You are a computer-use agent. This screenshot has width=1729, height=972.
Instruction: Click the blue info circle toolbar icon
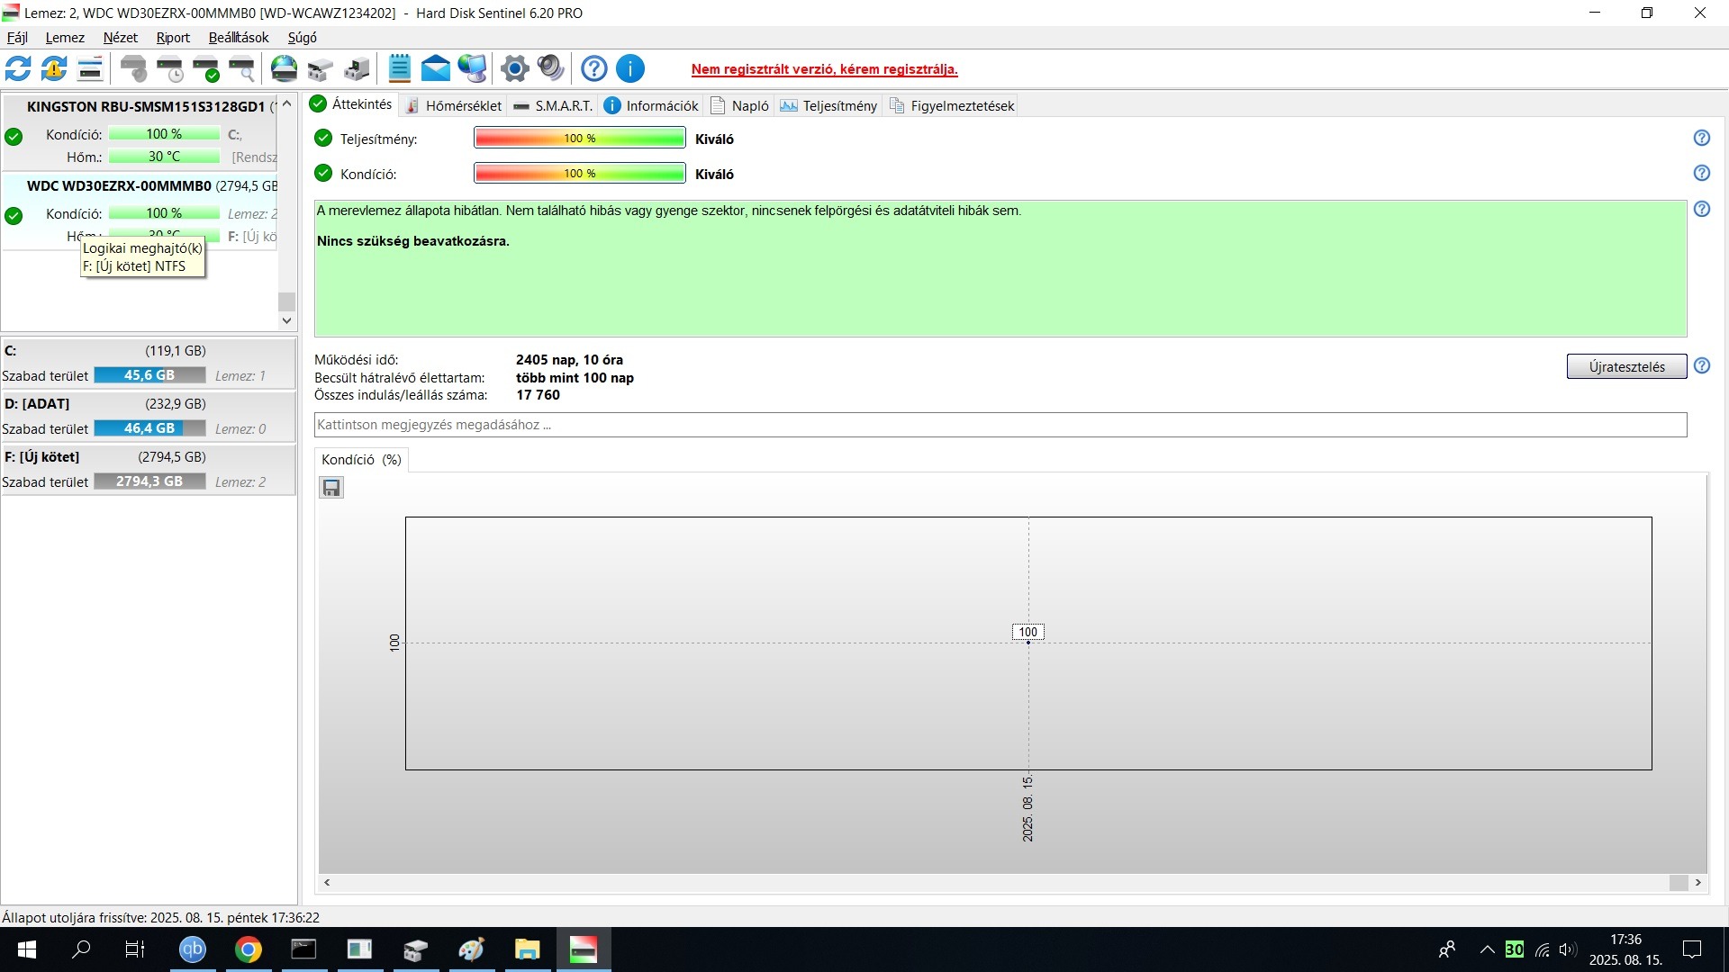tap(630, 68)
